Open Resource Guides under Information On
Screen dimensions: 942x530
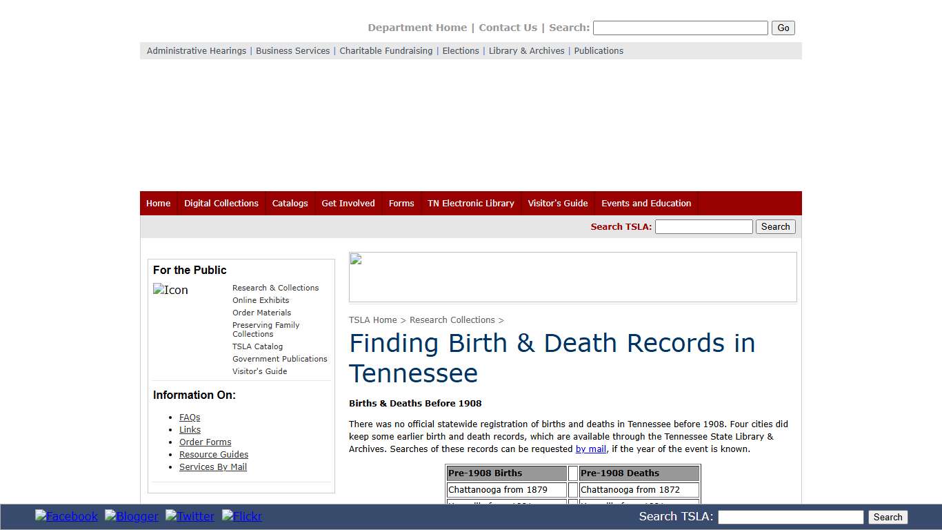point(214,454)
